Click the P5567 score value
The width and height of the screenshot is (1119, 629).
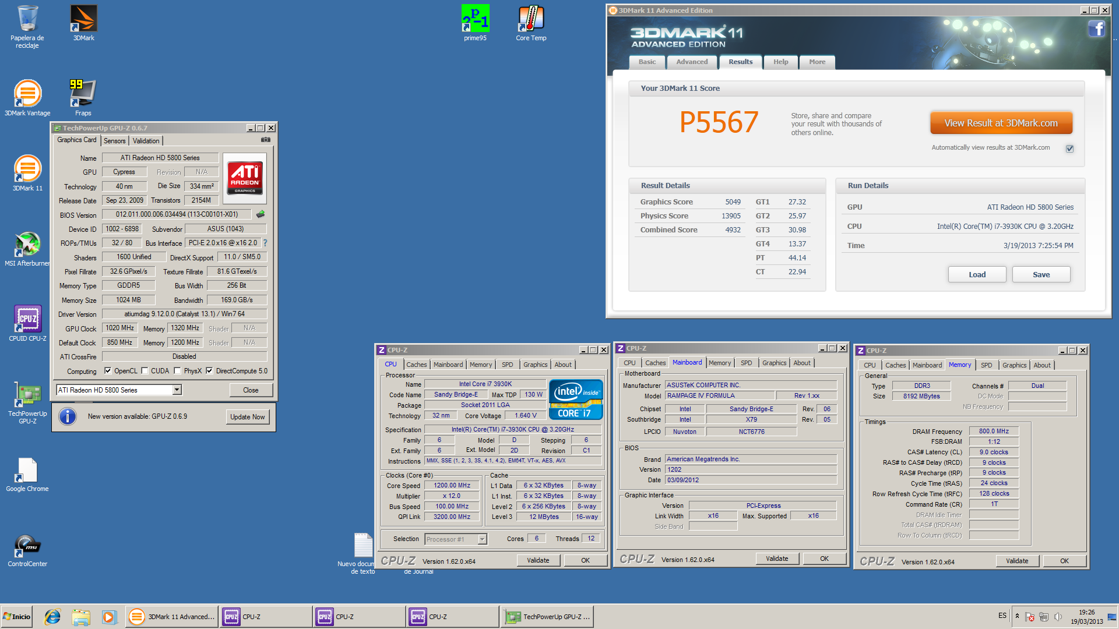[719, 122]
